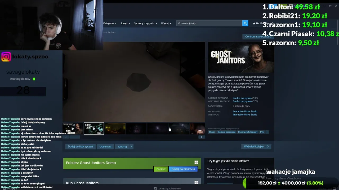339x190 pixels.
Task: Open Centrum społeczności hub
Action: pyautogui.click(x=258, y=36)
